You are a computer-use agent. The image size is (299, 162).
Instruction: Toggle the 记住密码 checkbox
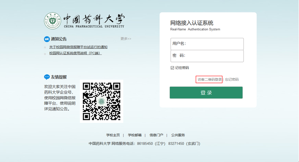[173, 68]
